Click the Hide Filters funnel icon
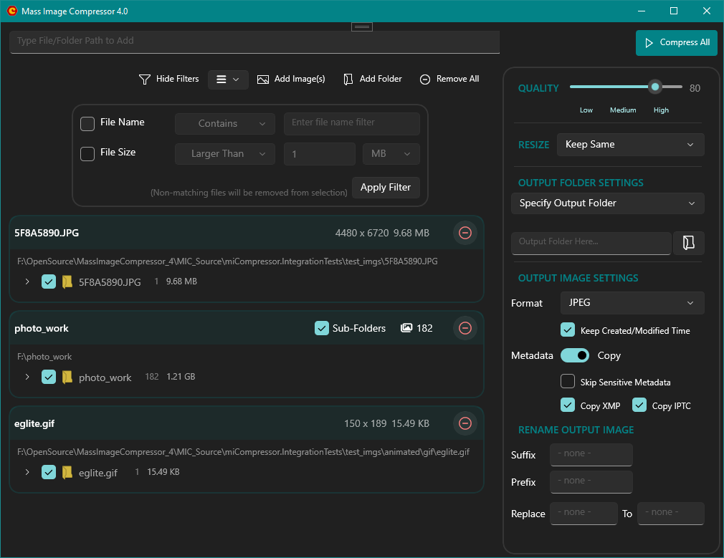Image resolution: width=724 pixels, height=558 pixels. [x=145, y=80]
